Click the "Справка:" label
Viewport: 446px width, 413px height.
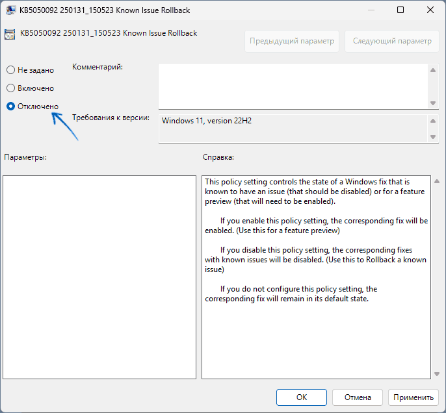click(x=218, y=157)
